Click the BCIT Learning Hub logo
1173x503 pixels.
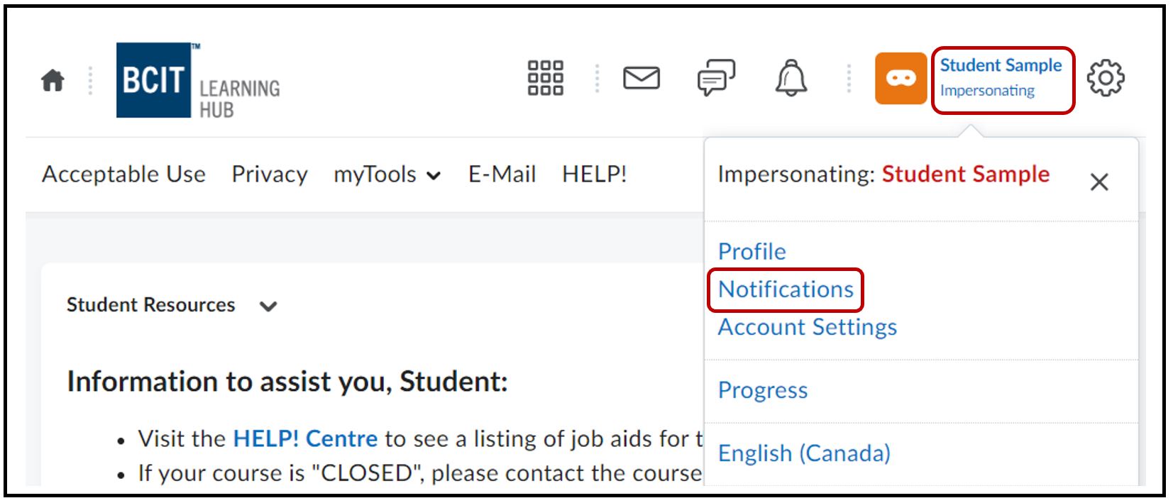[198, 80]
